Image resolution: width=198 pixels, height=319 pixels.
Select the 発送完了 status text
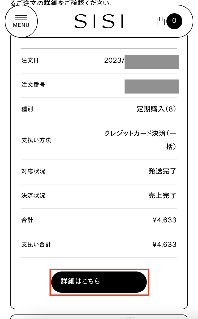[x=162, y=171]
